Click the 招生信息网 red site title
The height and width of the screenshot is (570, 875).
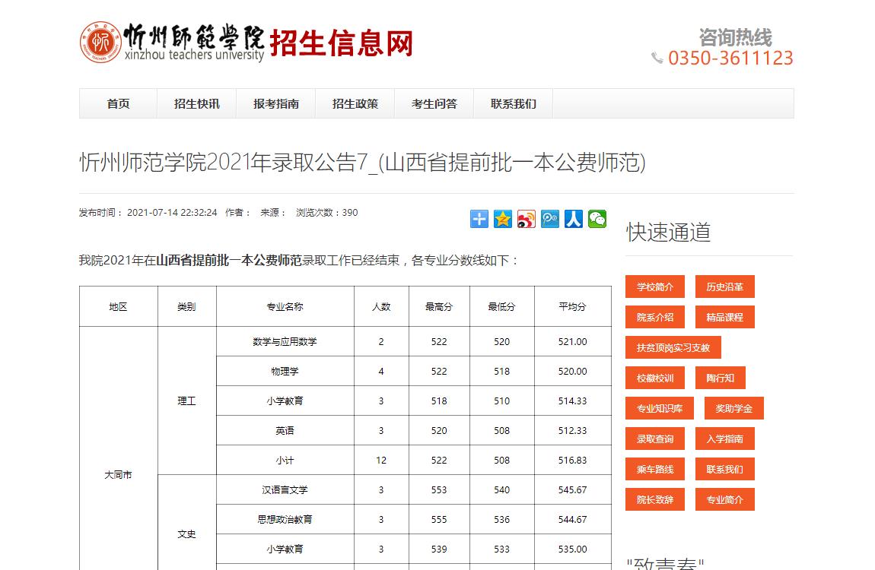(342, 43)
